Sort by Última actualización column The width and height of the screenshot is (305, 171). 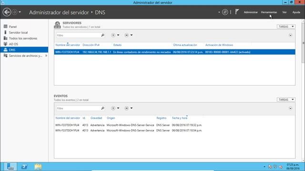click(x=185, y=45)
